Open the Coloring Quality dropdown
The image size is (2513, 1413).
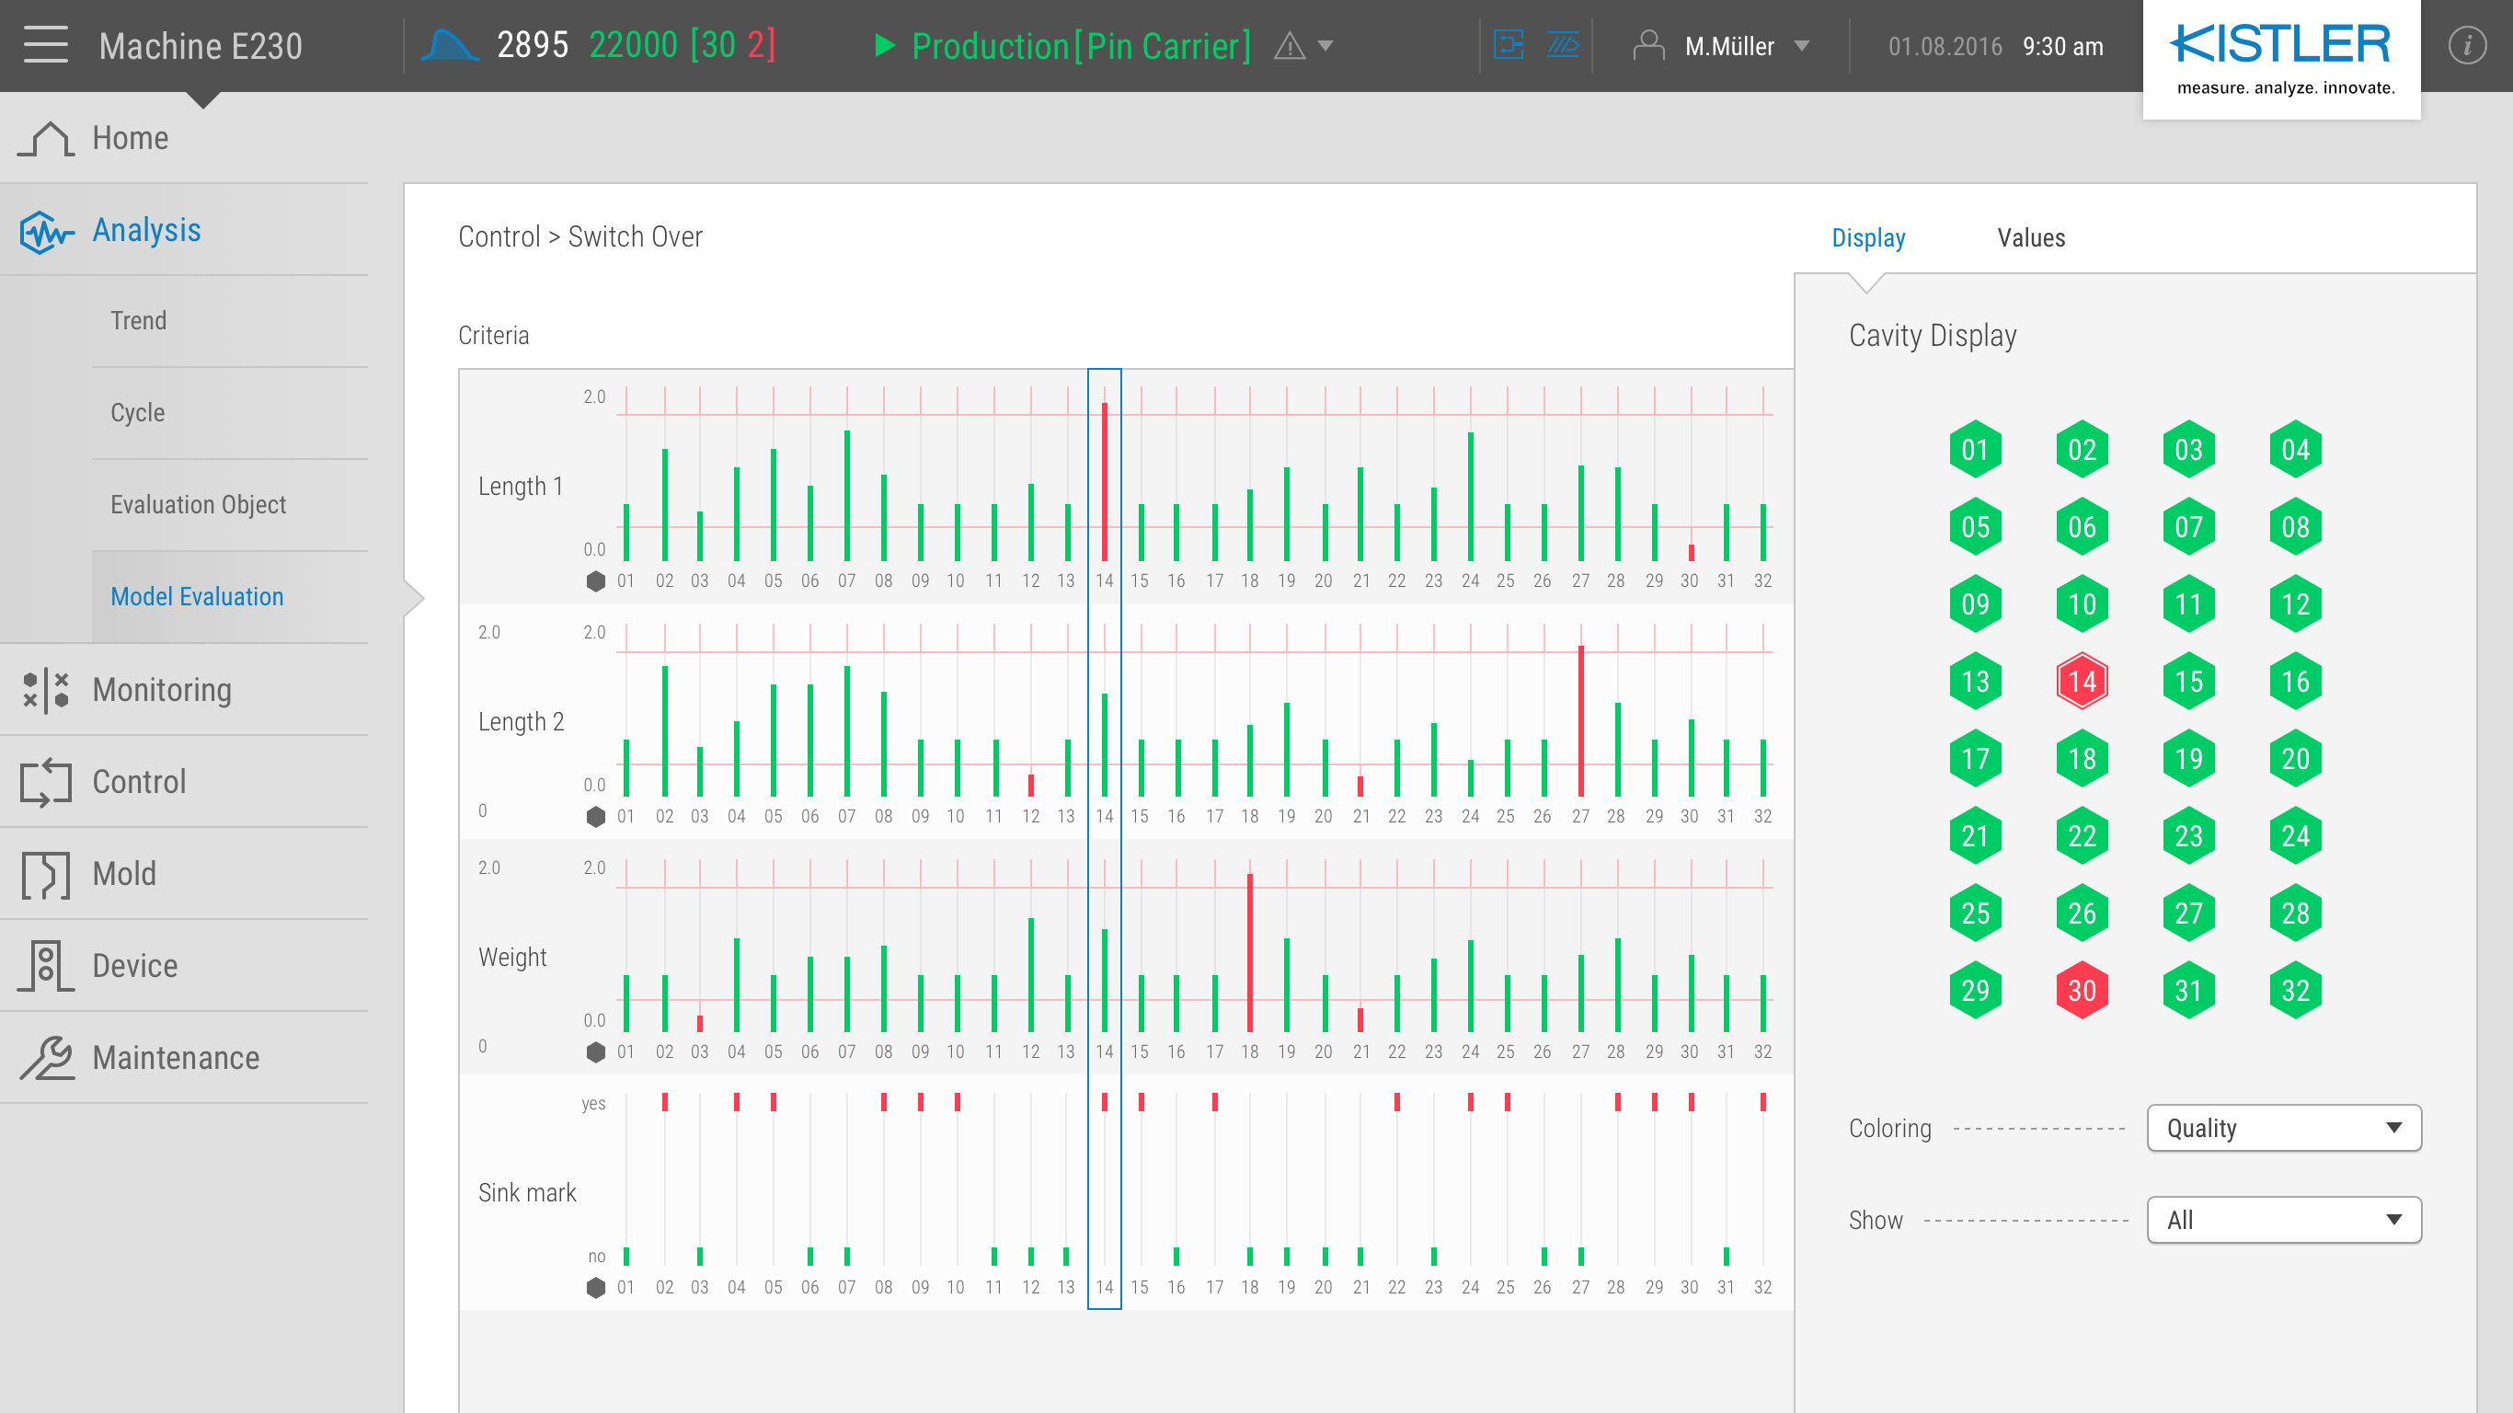[2282, 1127]
